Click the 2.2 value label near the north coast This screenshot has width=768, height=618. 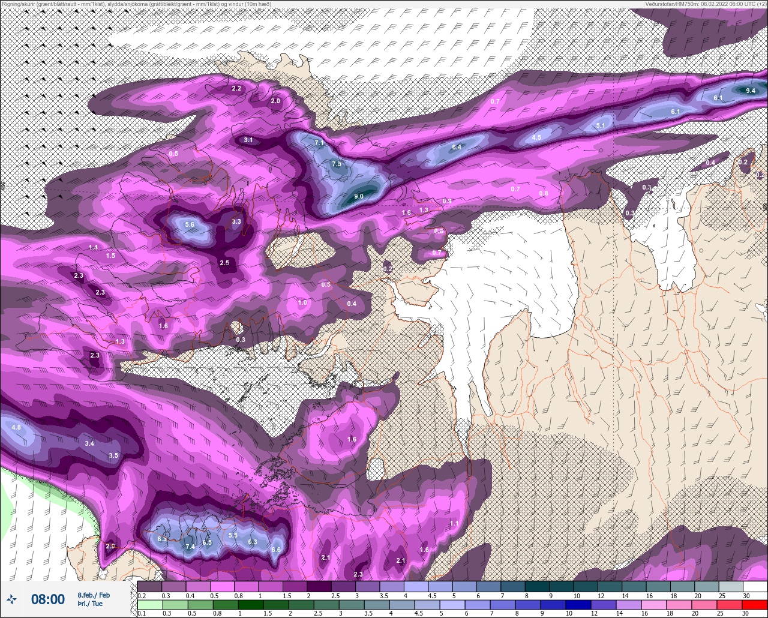[x=236, y=88]
